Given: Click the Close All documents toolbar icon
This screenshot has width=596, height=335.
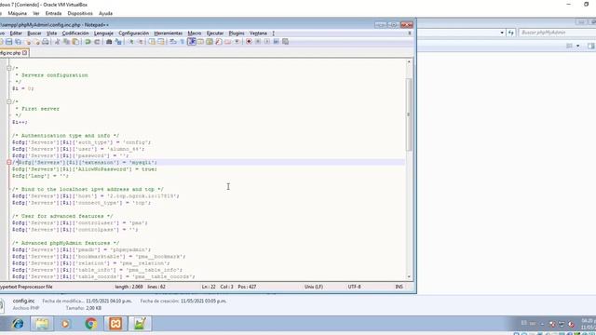Looking at the screenshot, I should (x=36, y=41).
